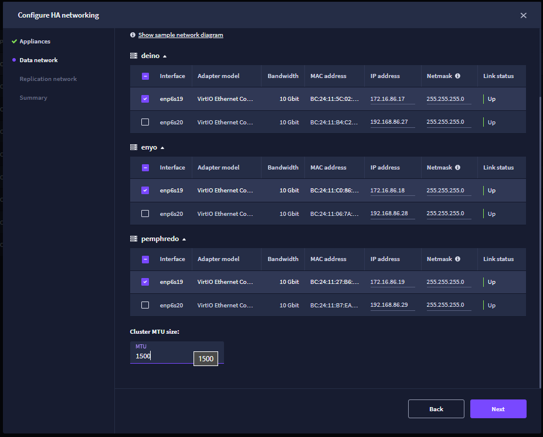Image resolution: width=543 pixels, height=437 pixels.
Task: Click the vertical scrollbar of the dialog
Action: (x=541, y=242)
